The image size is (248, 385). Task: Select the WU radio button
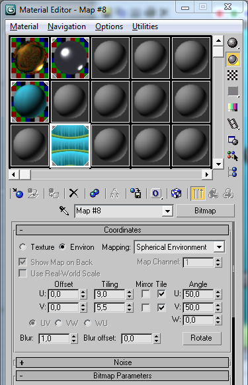coord(87,323)
